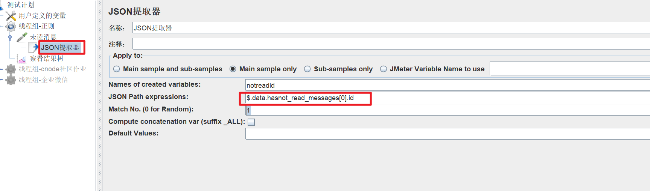650x191 pixels.
Task: Click the JSON提取器 extractor icon in tree
Action: 34,48
